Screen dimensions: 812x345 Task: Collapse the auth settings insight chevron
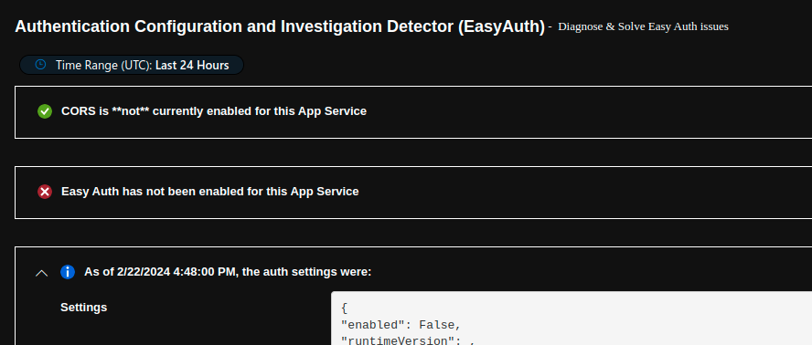pos(41,273)
